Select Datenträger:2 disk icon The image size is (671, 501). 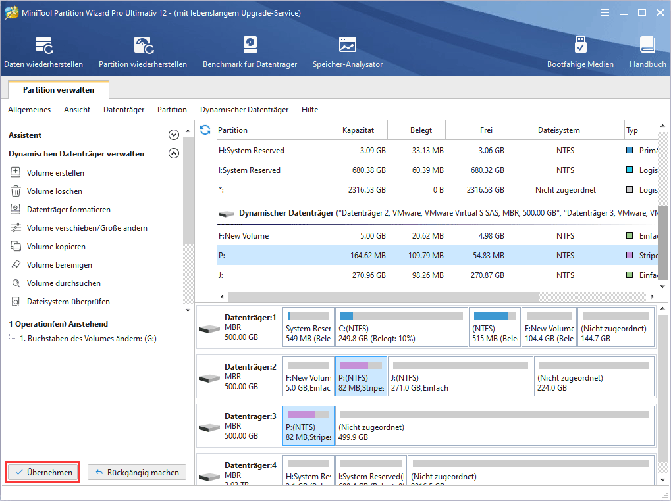(209, 378)
